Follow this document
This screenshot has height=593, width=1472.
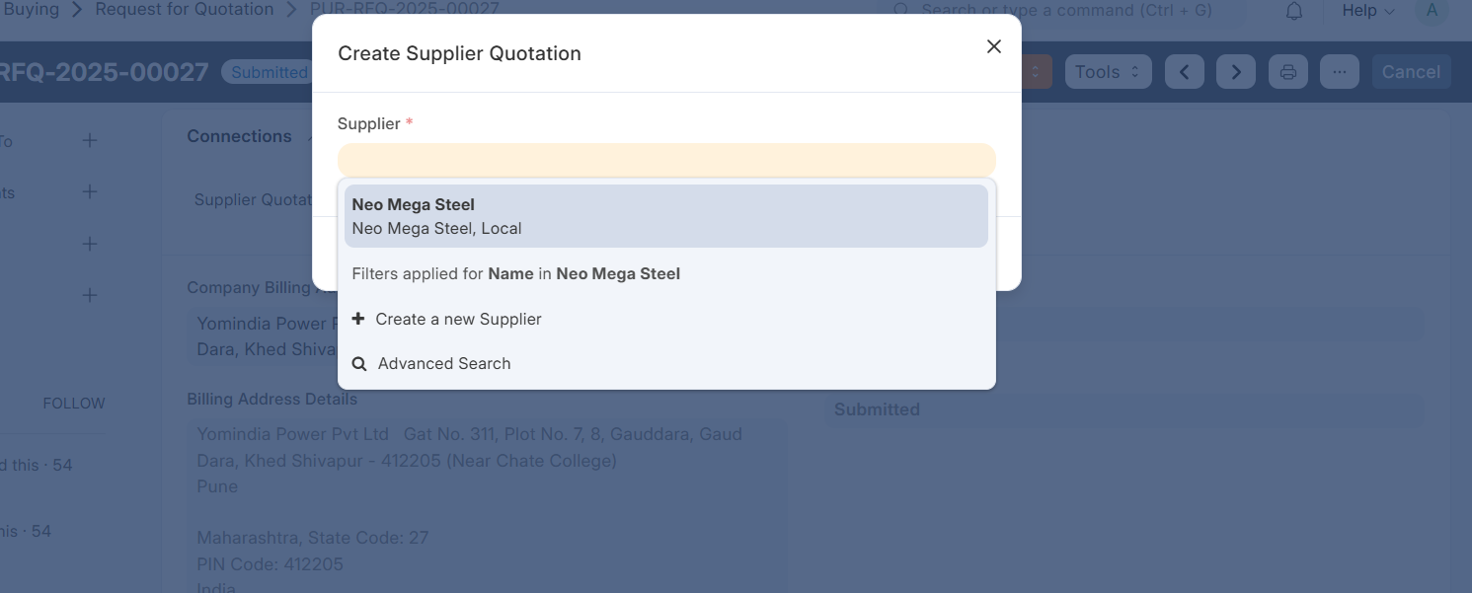tap(74, 404)
